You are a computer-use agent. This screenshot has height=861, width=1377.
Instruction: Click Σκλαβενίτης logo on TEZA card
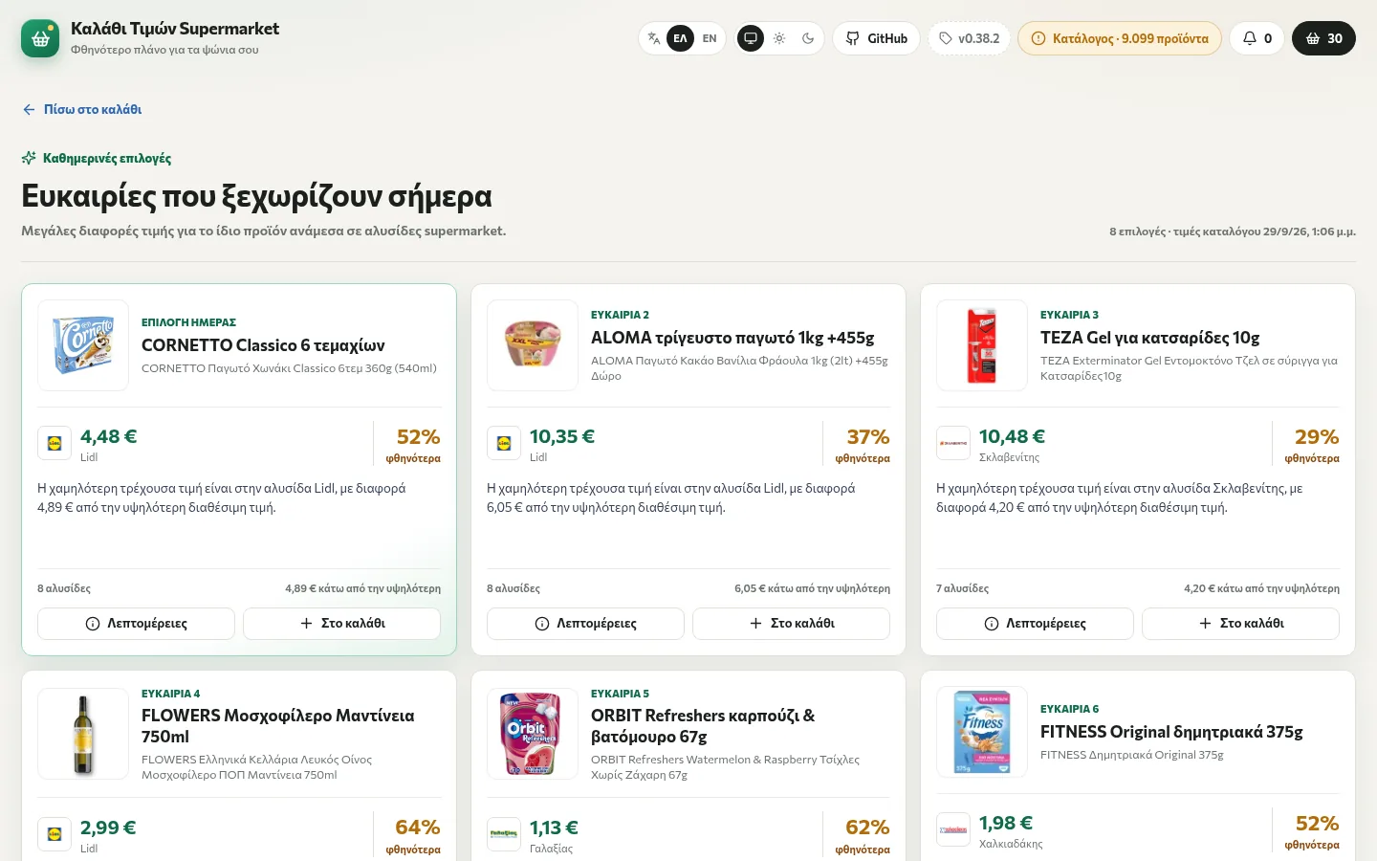click(x=953, y=443)
